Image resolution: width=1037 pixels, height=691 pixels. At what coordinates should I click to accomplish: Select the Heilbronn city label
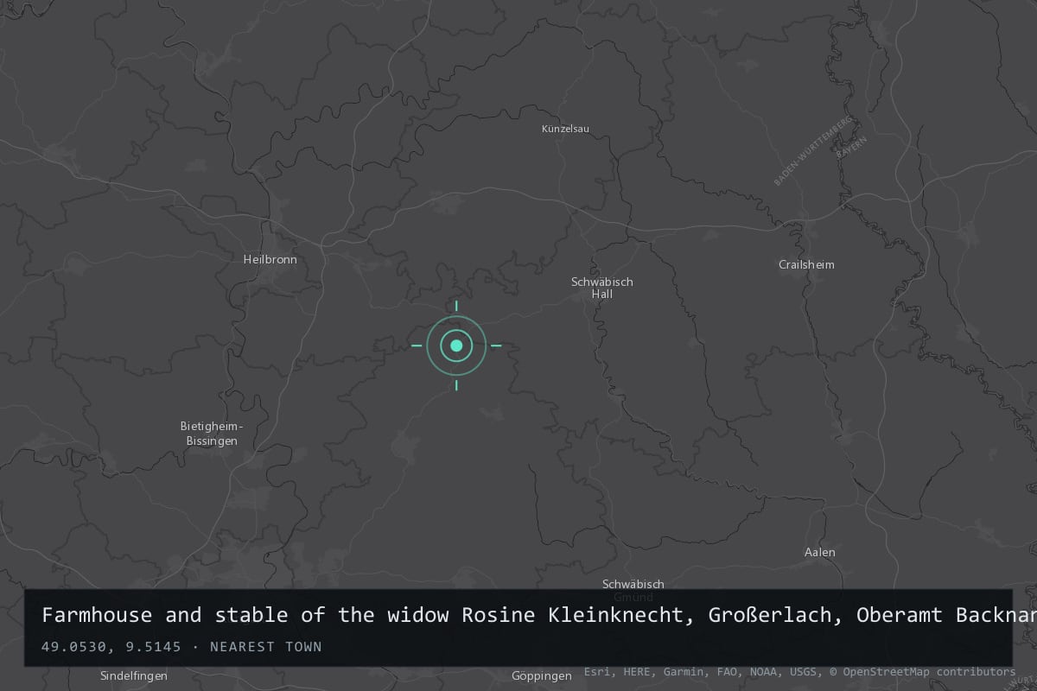click(x=270, y=259)
